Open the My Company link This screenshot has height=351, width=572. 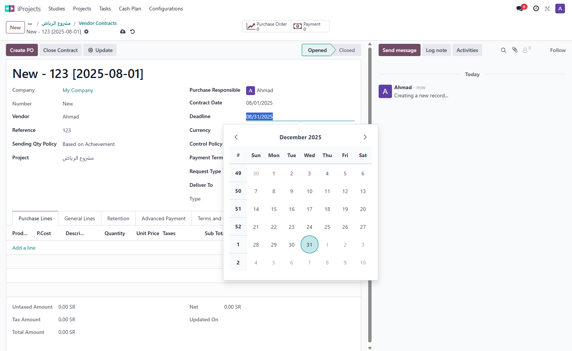tap(78, 90)
